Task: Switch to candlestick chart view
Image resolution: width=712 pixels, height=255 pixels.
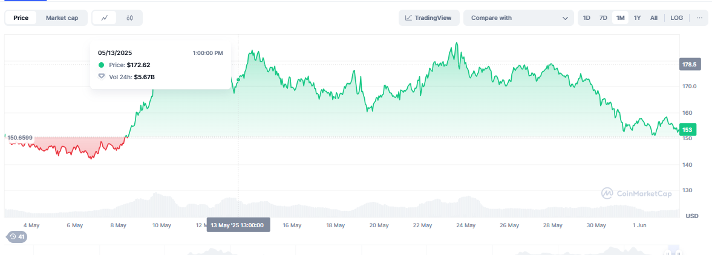Action: pos(129,18)
